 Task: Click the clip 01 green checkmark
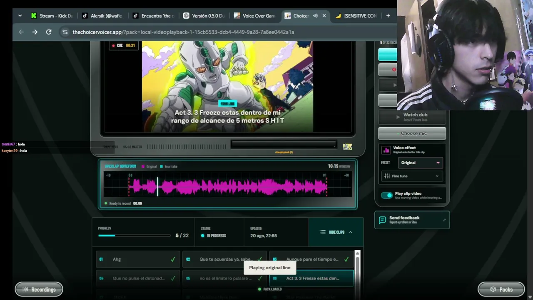[173, 259]
